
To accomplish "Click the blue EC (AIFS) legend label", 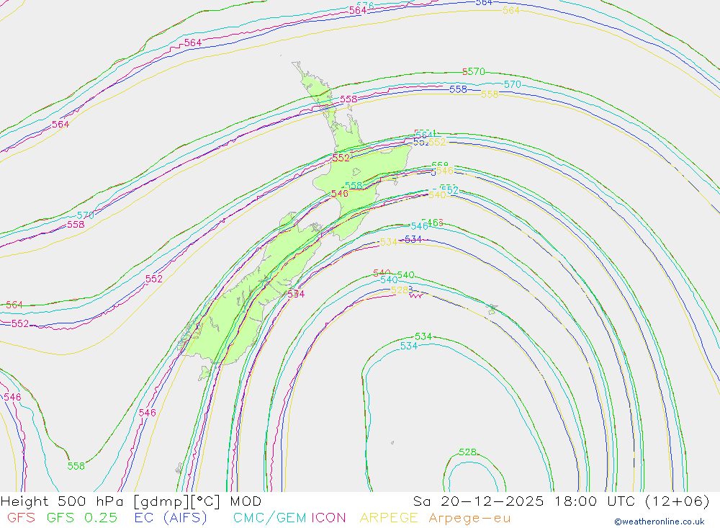I will (x=171, y=518).
